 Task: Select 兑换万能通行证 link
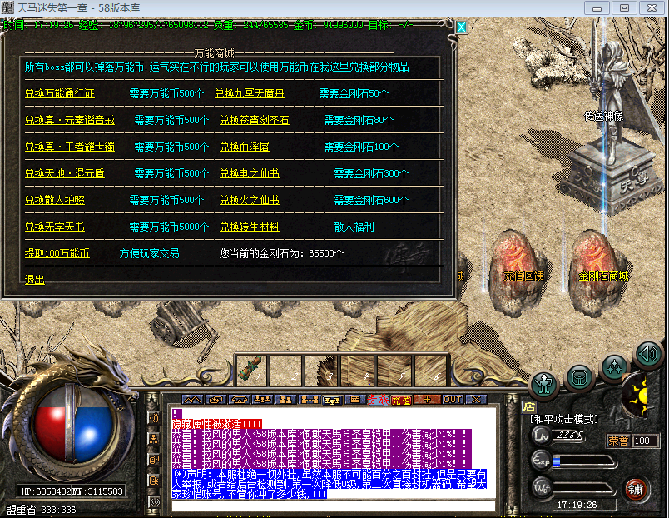pos(60,93)
